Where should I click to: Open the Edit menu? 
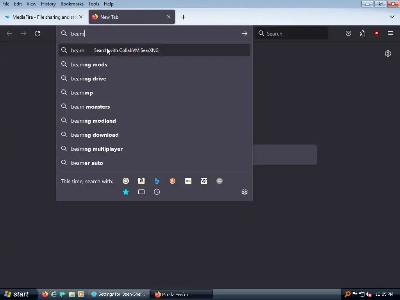[x=18, y=4]
